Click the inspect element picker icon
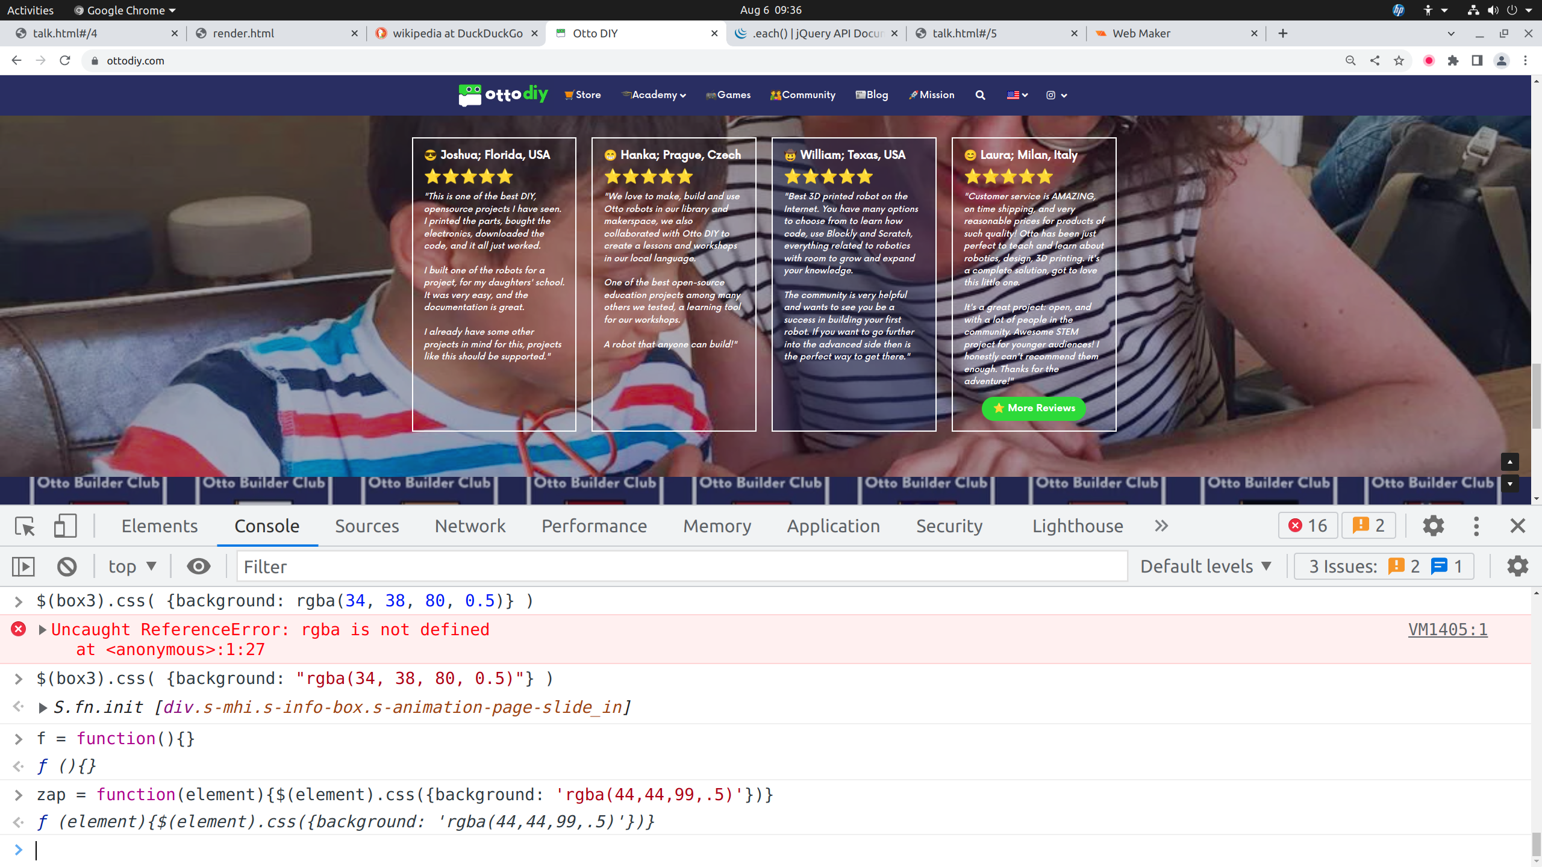Image resolution: width=1542 pixels, height=867 pixels. (25, 526)
